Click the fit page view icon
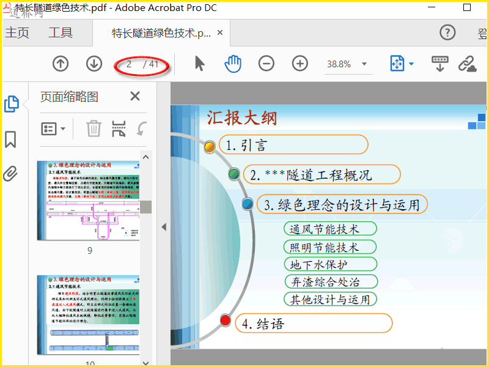Viewport: 489px width, 367px height. [397, 64]
